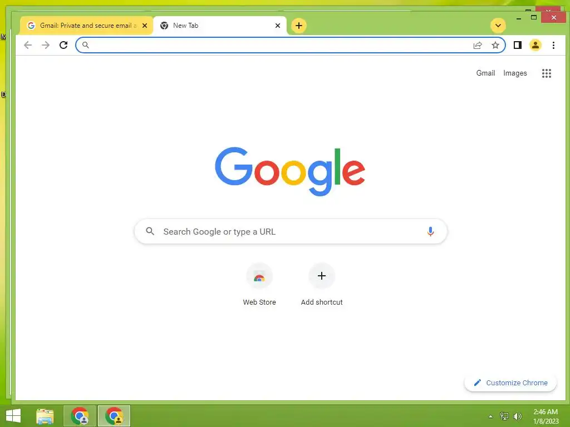Open the volume control tray icon
The height and width of the screenshot is (427, 570).
(x=517, y=416)
